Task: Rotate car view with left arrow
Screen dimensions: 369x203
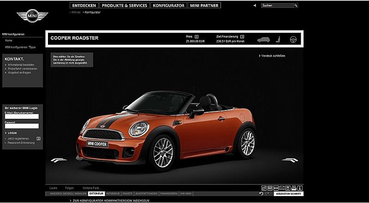Action: point(59,160)
